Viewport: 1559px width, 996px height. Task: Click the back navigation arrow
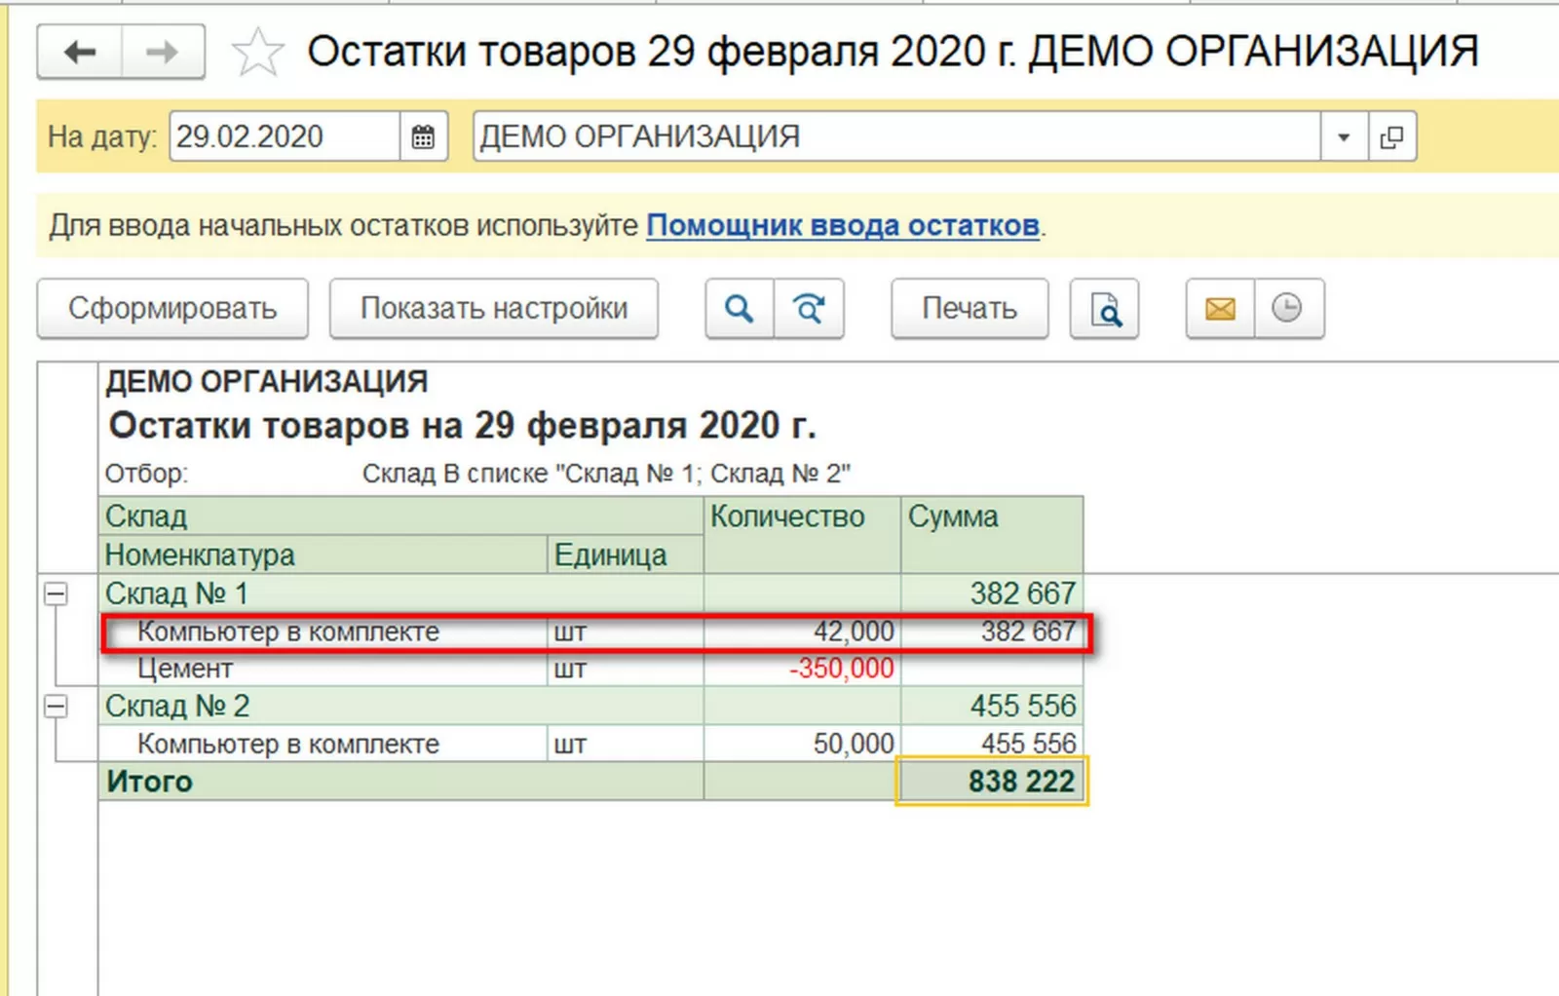click(80, 52)
